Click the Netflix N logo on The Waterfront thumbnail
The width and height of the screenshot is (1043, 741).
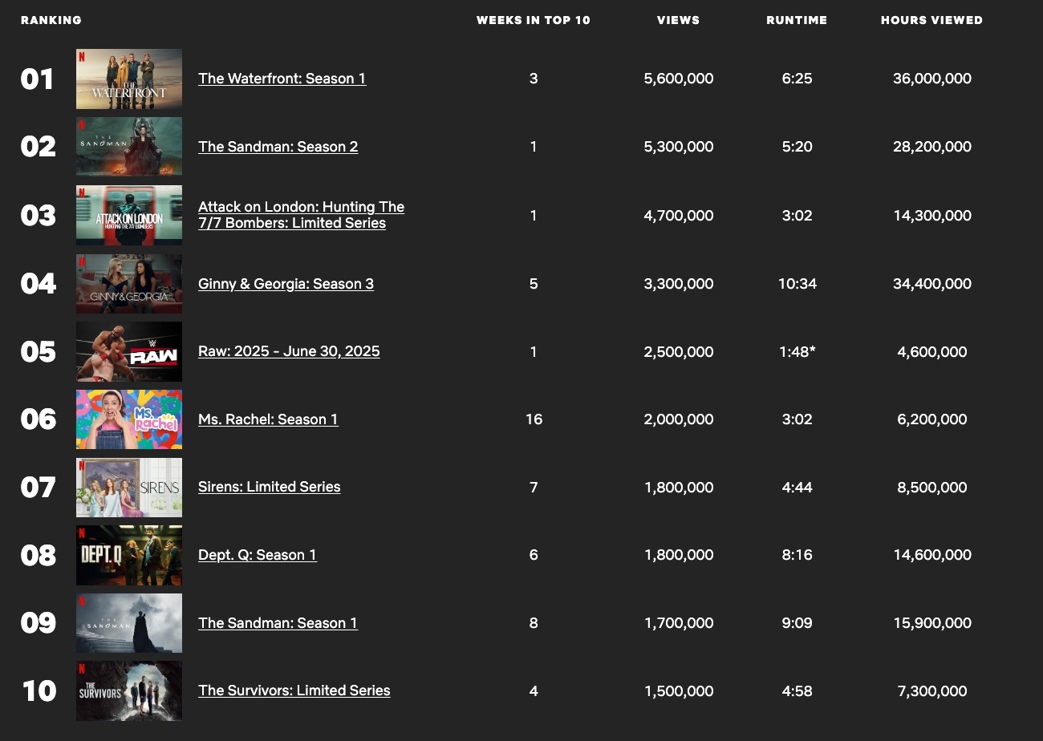pyautogui.click(x=82, y=58)
